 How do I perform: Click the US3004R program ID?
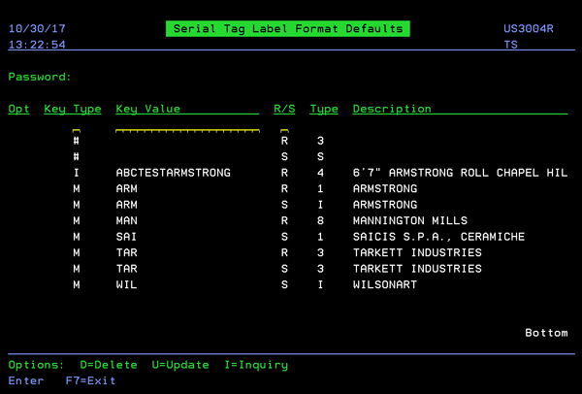click(x=529, y=28)
